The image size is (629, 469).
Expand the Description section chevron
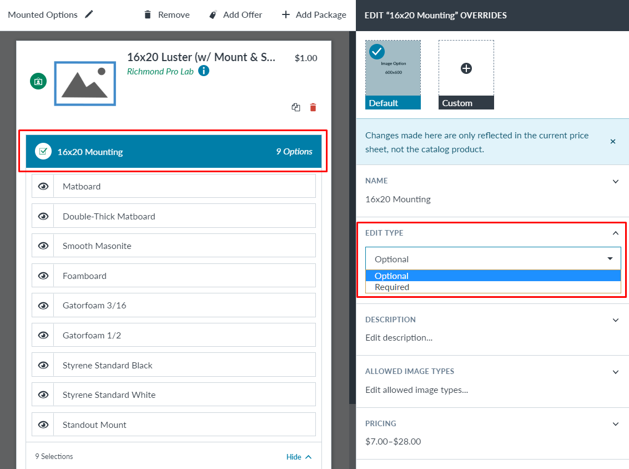coord(615,320)
